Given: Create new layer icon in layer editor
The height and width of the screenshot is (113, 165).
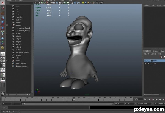Looking at the screenshot, I should point(161,57).
